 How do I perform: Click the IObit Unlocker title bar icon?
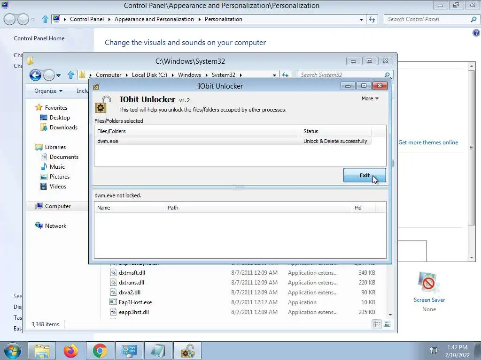[x=97, y=86]
